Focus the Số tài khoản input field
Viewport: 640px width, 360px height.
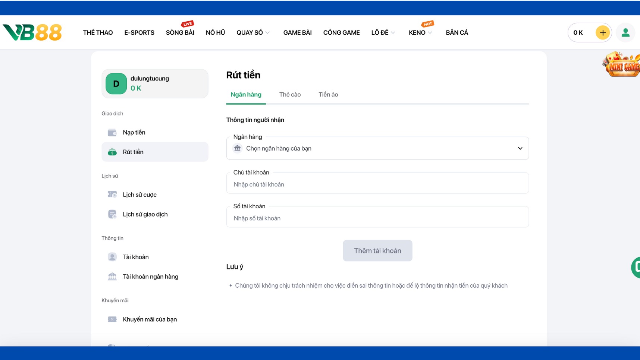(x=377, y=217)
